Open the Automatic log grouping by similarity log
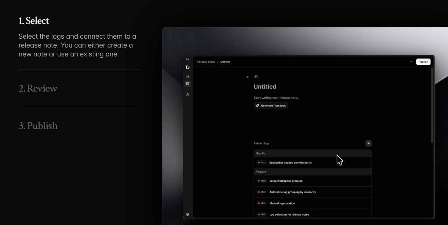 pyautogui.click(x=292, y=192)
